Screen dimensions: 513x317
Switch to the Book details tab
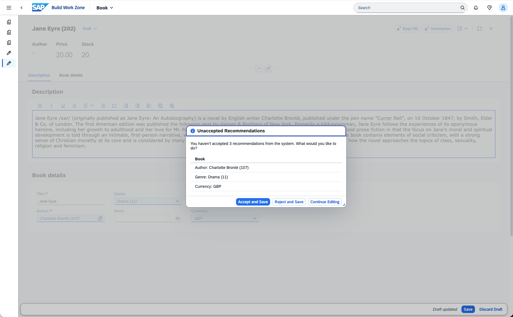(x=71, y=75)
